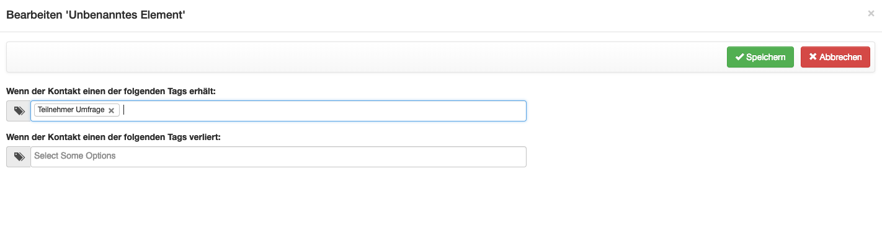
Task: Click empty toolbar area left of Speichern
Action: coord(366,57)
